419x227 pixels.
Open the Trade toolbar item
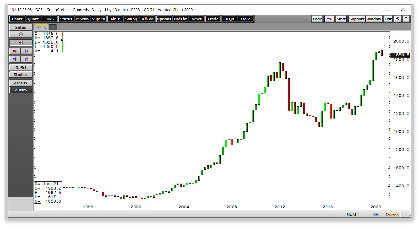[x=213, y=19]
